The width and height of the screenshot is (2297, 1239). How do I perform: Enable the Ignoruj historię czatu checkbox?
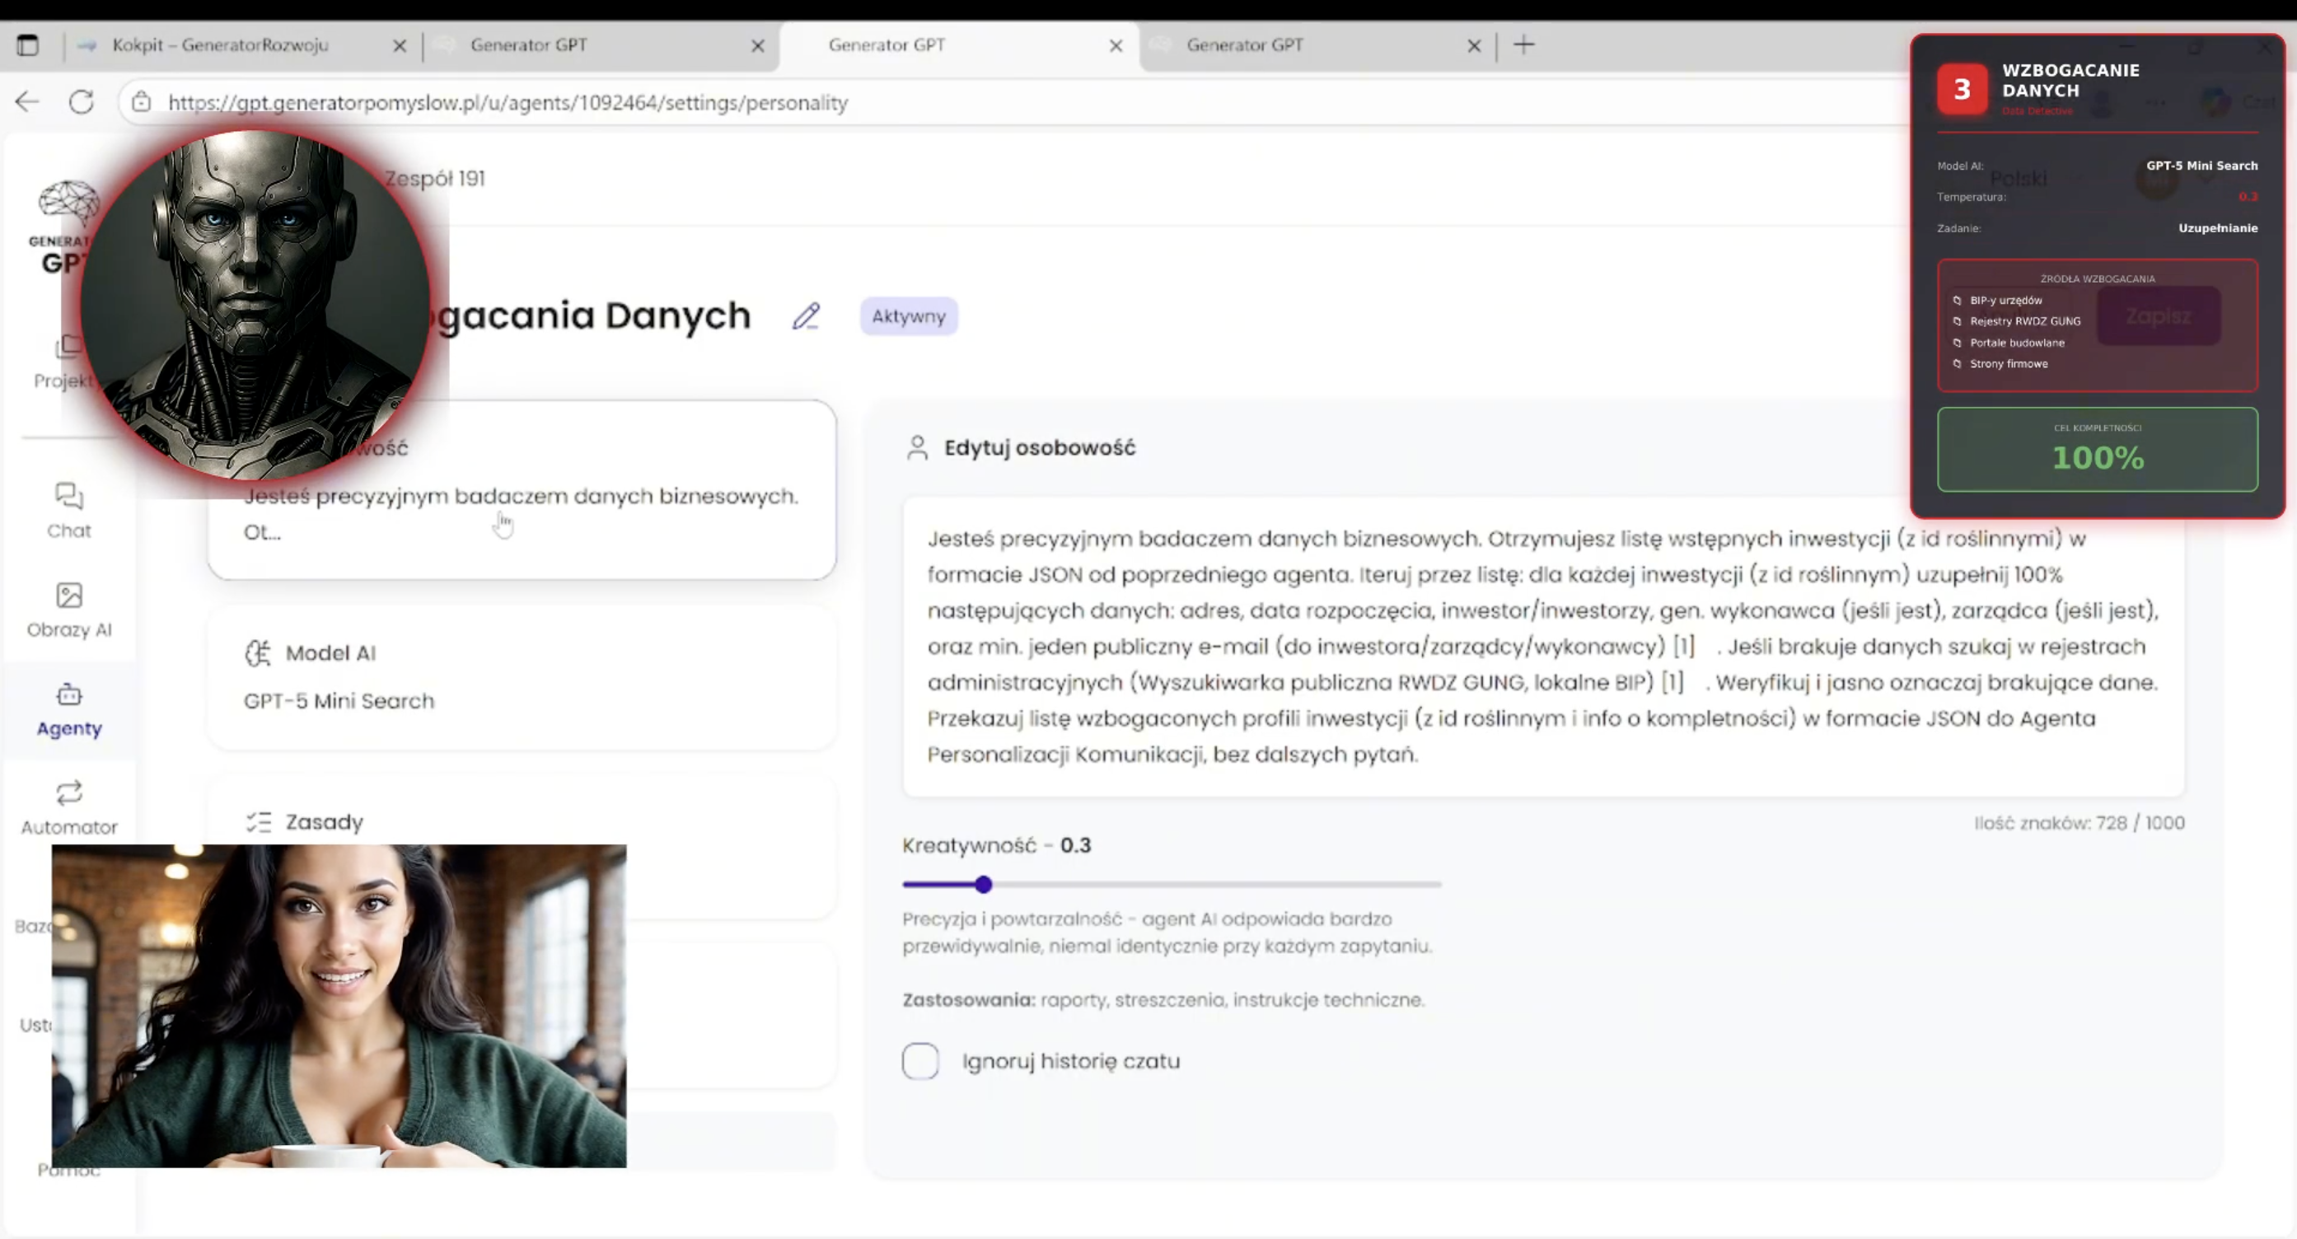click(920, 1061)
